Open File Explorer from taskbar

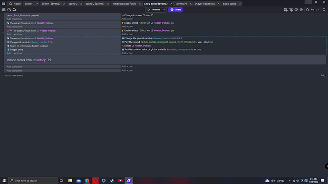(x=70, y=181)
